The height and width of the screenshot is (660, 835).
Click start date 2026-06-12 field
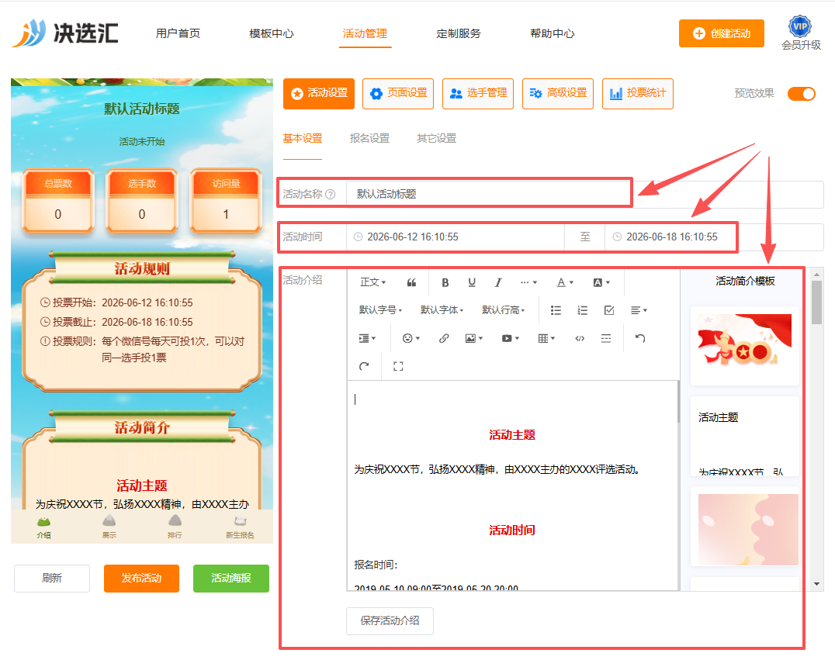pos(456,237)
